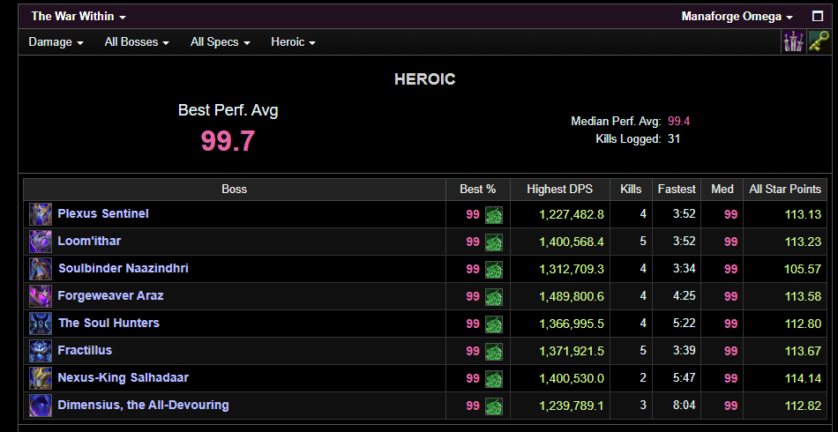Open The Soul Hunters boss link
Screen dimensions: 838x432
(x=108, y=323)
